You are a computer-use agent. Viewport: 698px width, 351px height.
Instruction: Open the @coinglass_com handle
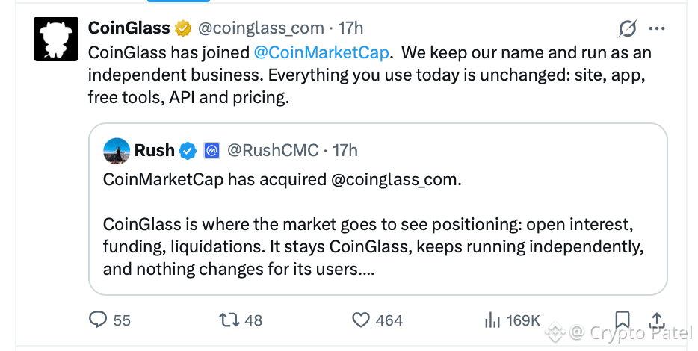(261, 28)
